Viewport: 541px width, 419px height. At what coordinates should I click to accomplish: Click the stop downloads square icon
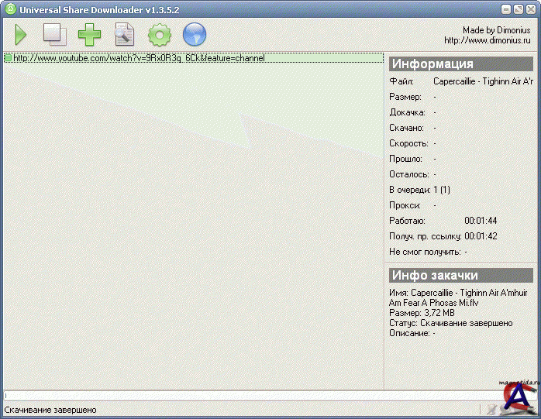tap(54, 34)
